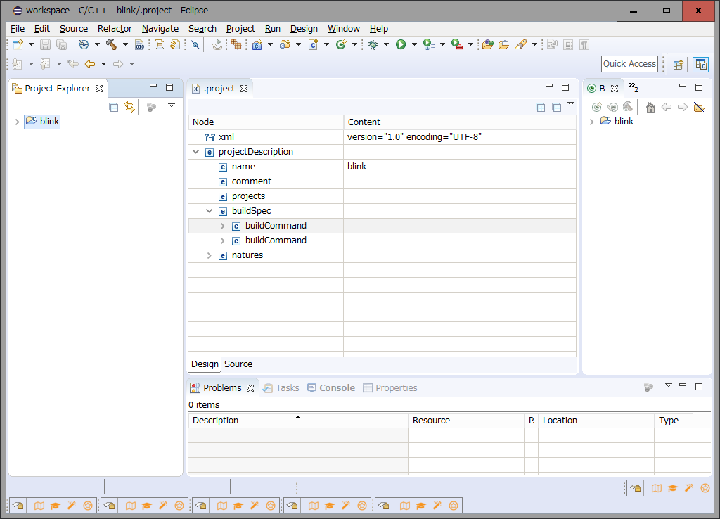
Task: Open the File menu
Action: click(18, 28)
